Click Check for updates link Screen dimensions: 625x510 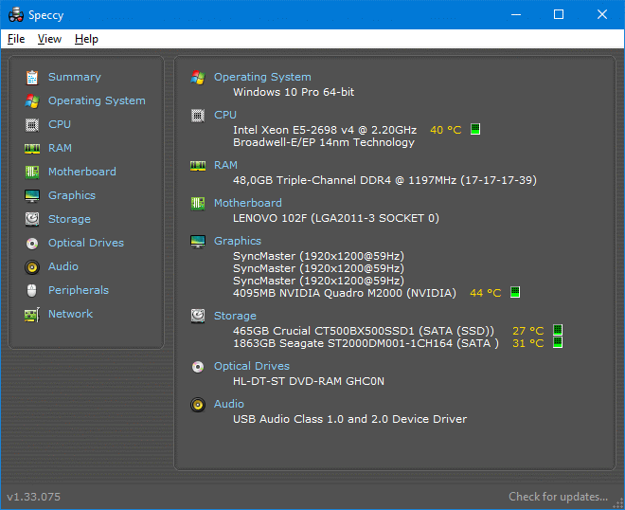(558, 497)
